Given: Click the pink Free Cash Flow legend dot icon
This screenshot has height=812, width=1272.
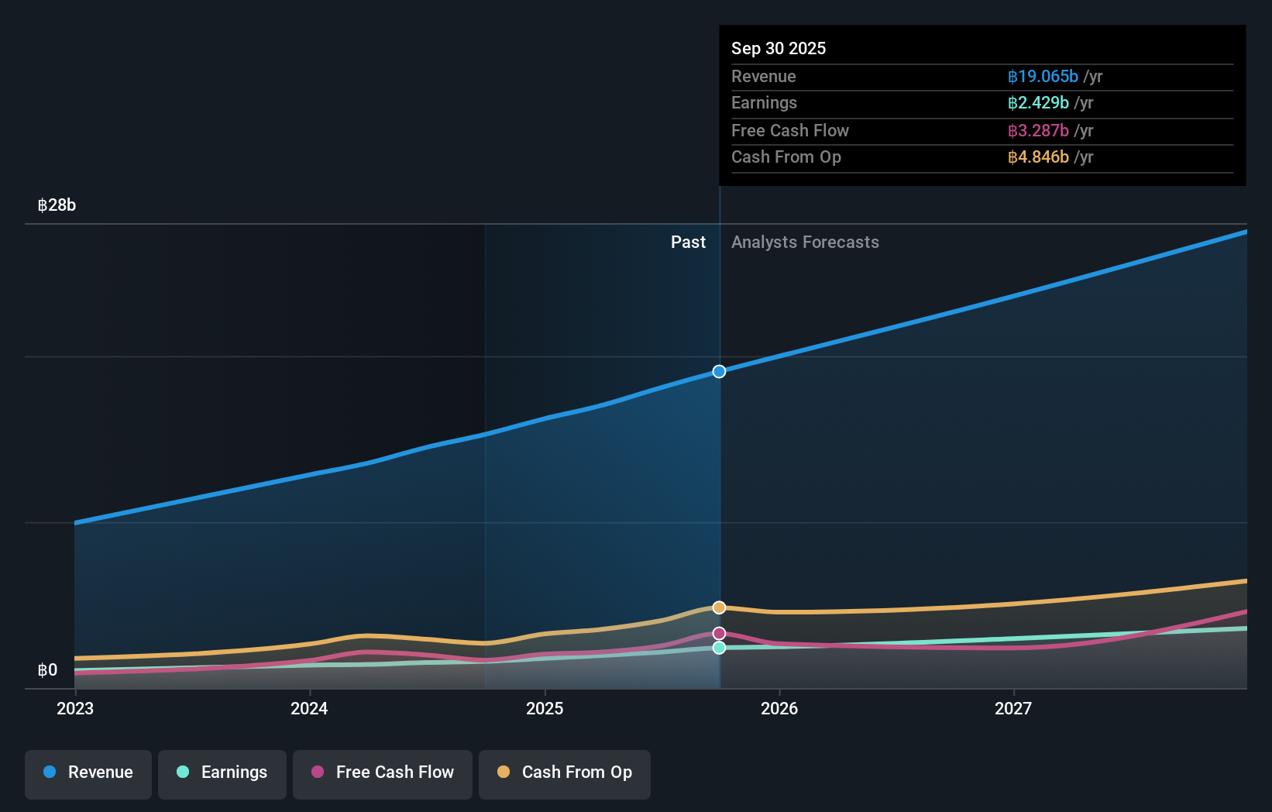Looking at the screenshot, I should [x=317, y=772].
